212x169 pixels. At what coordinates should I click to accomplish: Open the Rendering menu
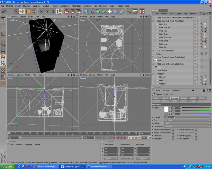[103, 6]
